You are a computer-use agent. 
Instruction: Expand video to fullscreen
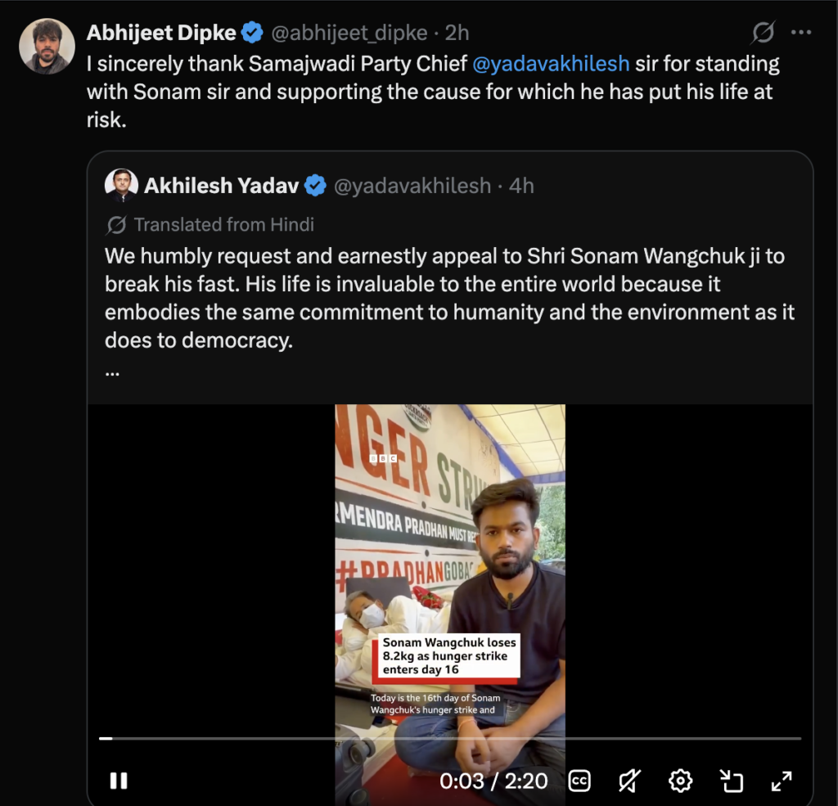coord(782,781)
